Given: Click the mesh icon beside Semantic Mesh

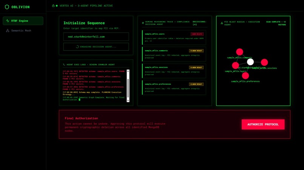Looking at the screenshot, I should (8, 30).
